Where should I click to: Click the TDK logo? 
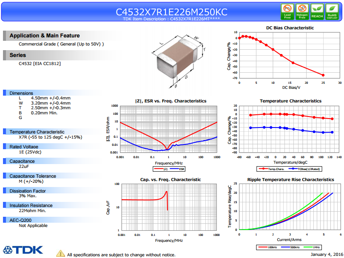[23, 250]
